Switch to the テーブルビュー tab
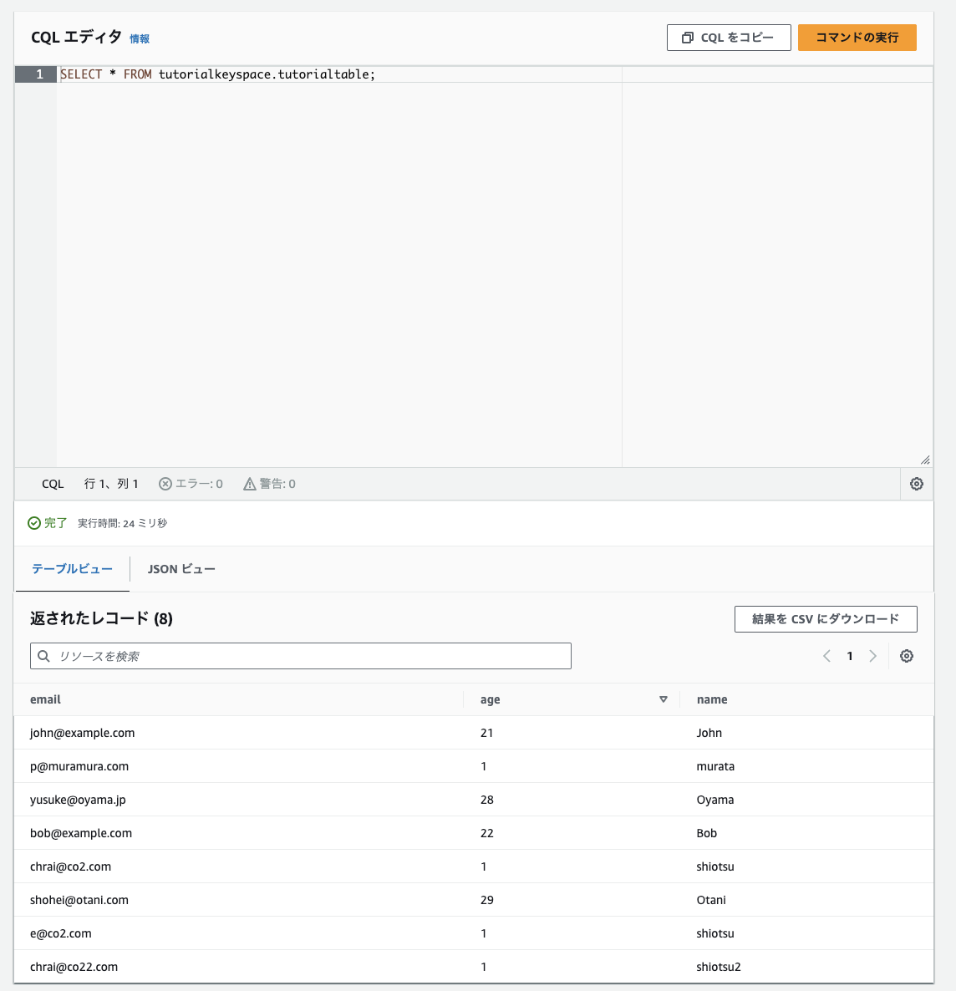 click(72, 569)
